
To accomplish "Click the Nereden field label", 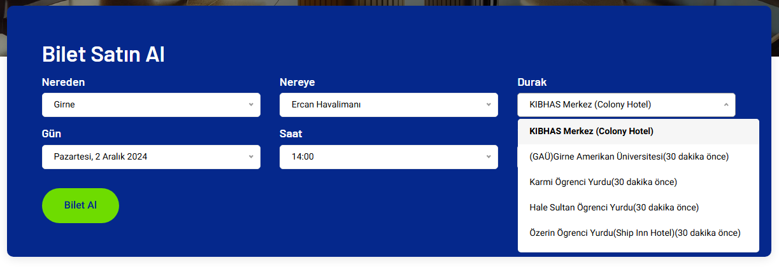I will pyautogui.click(x=64, y=83).
